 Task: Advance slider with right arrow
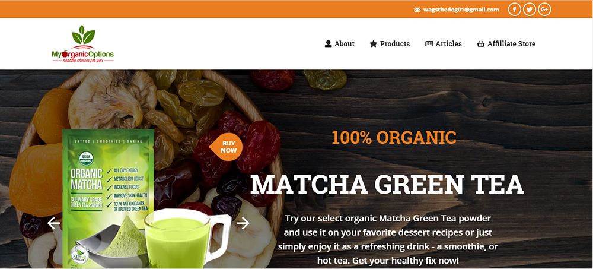[x=243, y=223]
